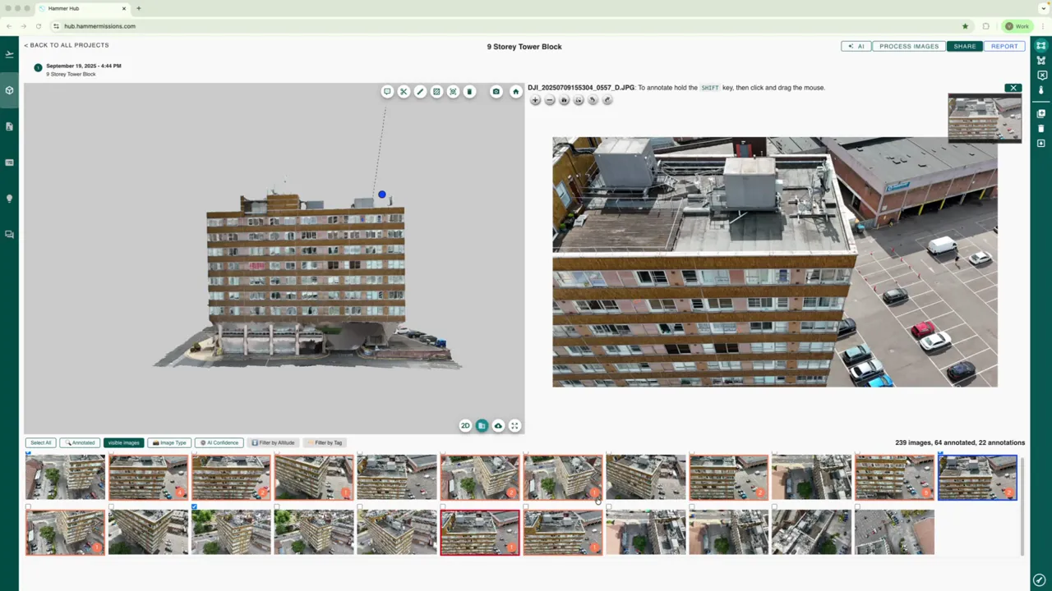This screenshot has height=591, width=1052.
Task: Toggle the visible images filter
Action: 123,442
